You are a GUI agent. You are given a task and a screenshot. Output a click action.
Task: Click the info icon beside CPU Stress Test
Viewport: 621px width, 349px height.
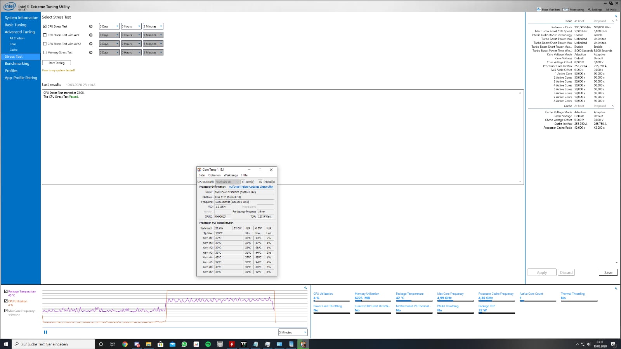click(91, 26)
